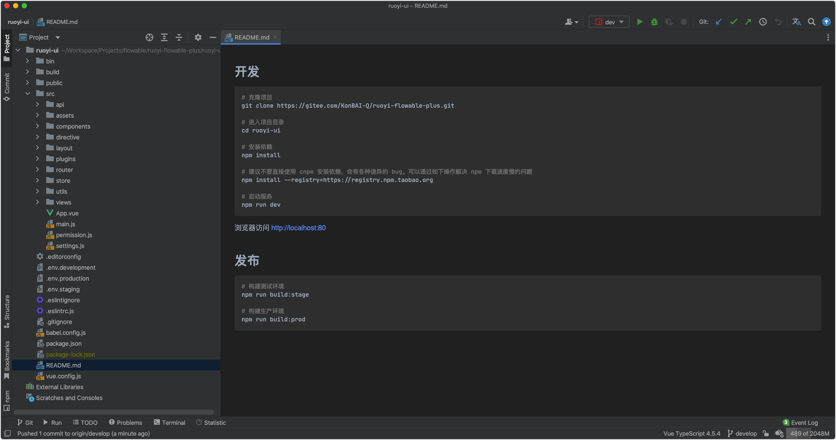The height and width of the screenshot is (440, 836).
Task: Open the dev run configuration dropdown
Action: [609, 22]
